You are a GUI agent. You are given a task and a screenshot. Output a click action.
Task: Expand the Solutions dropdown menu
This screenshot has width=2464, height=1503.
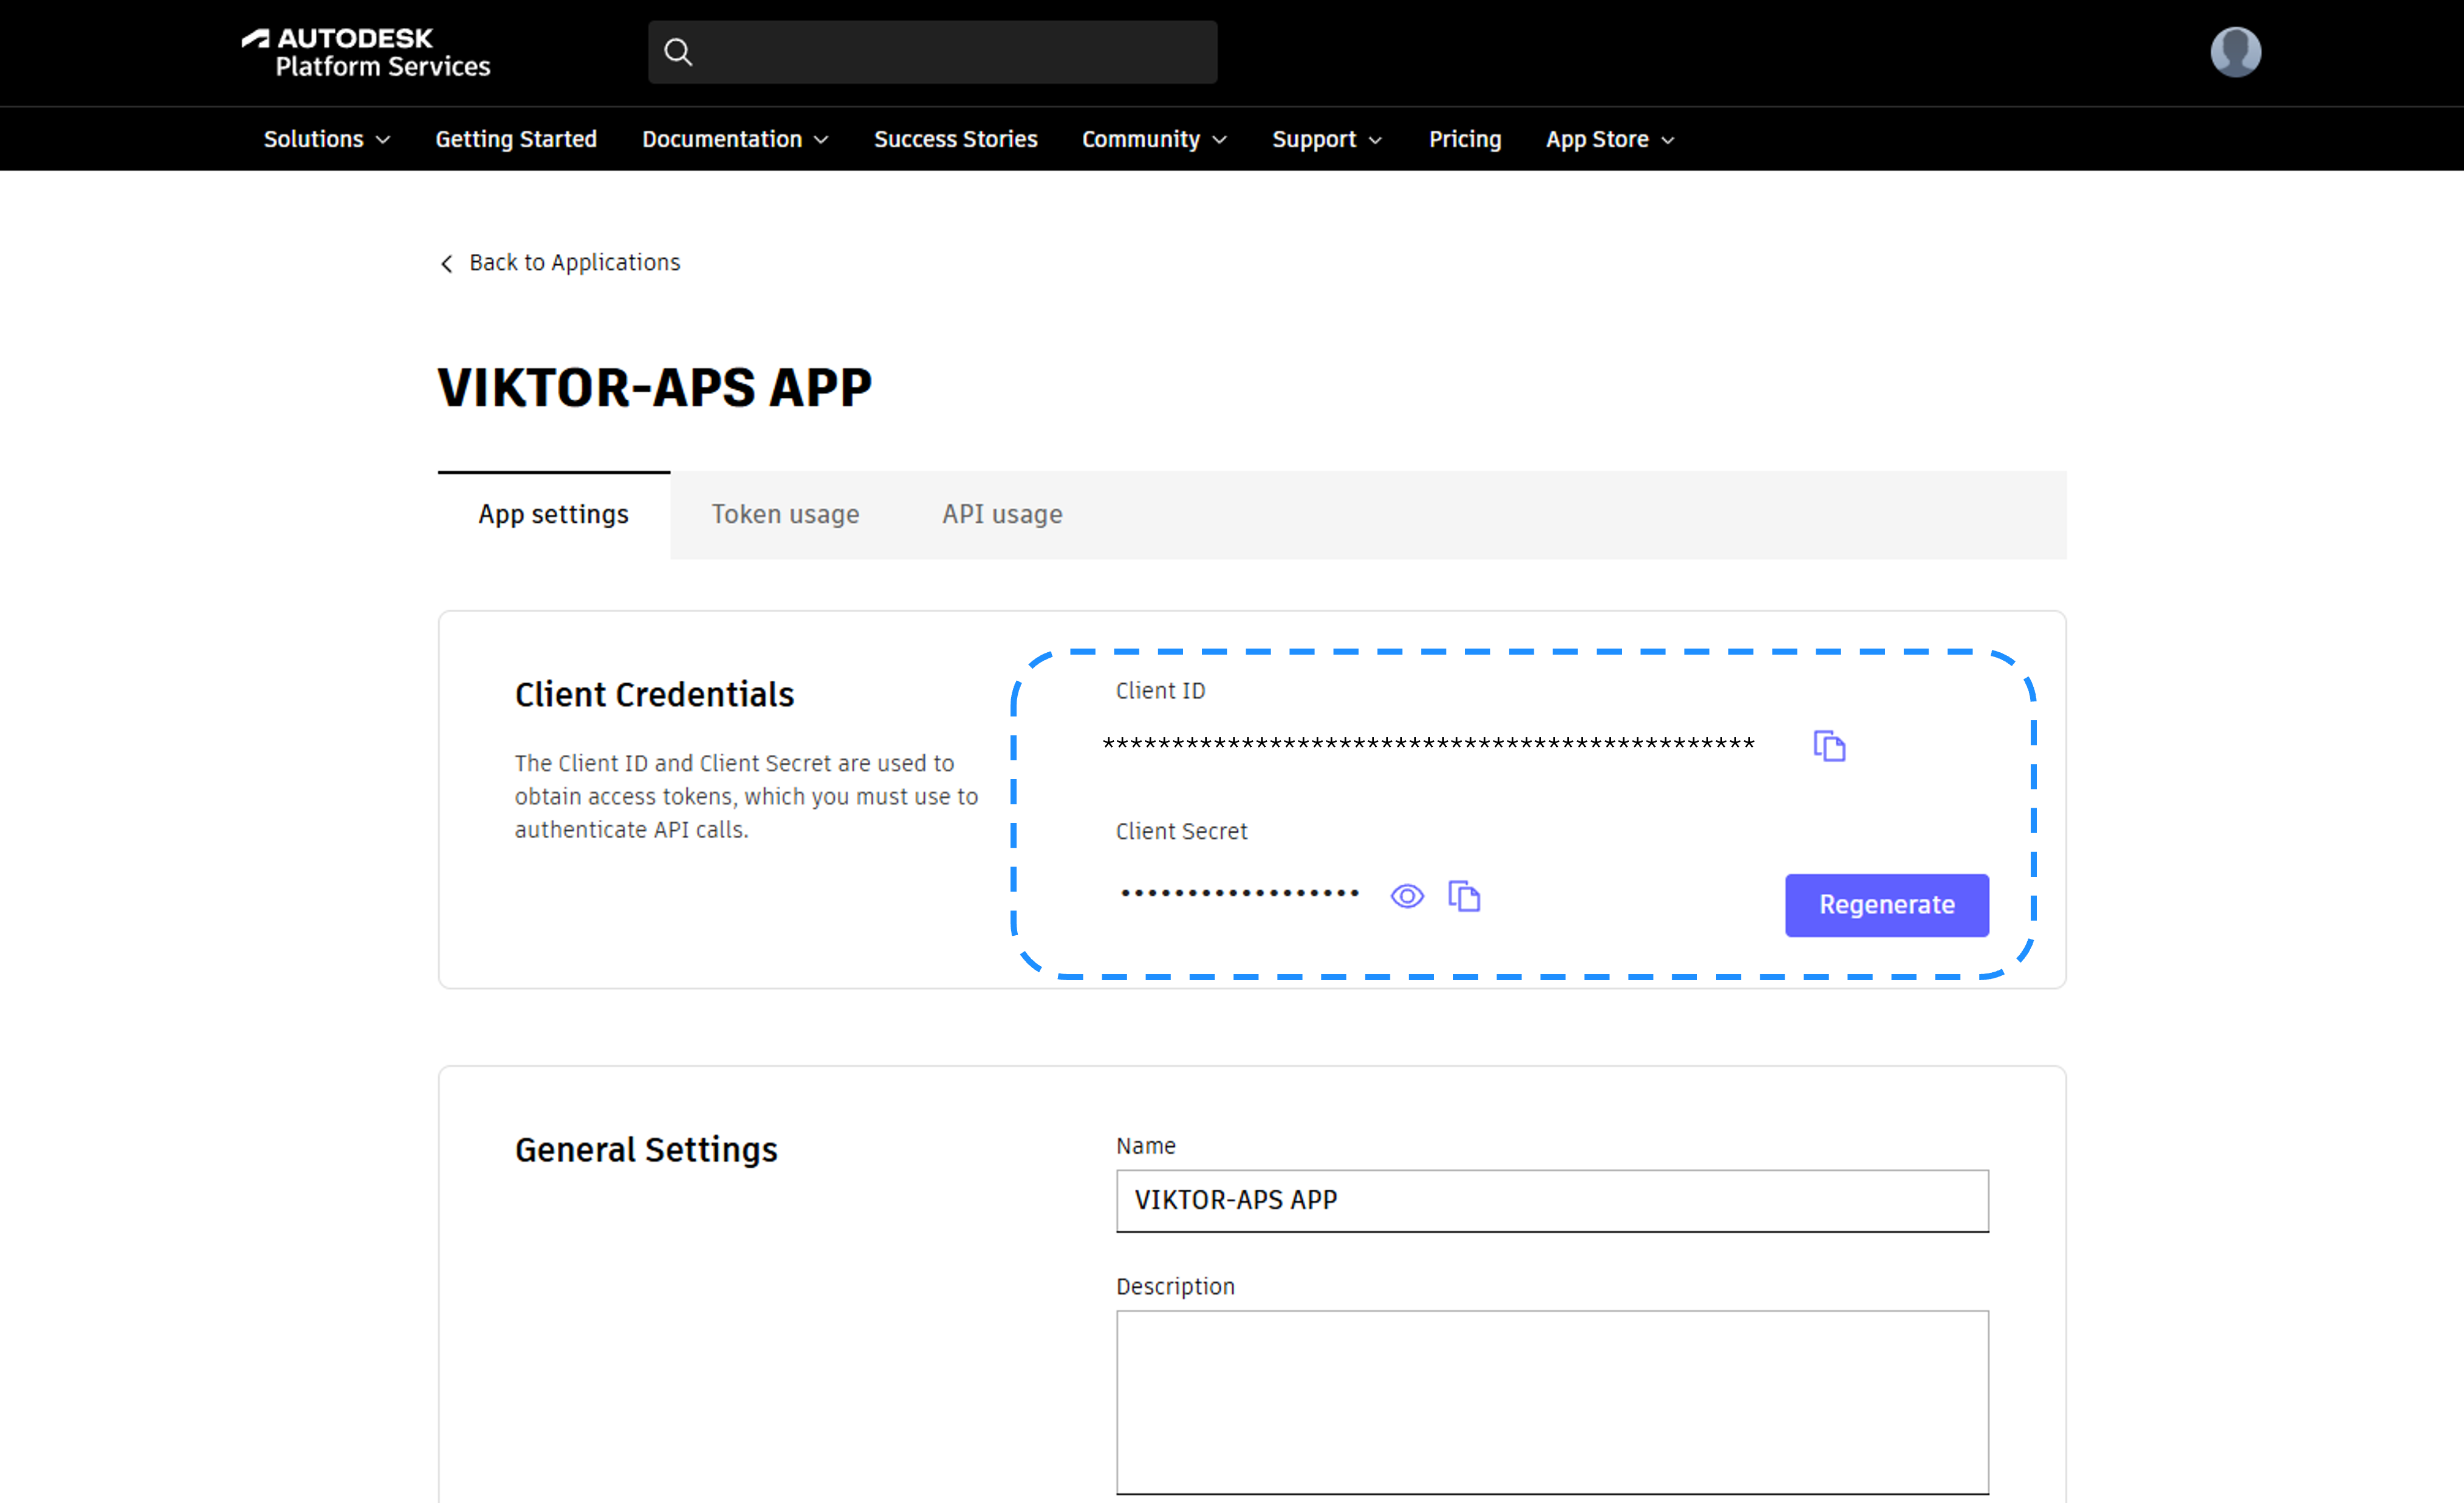point(326,139)
